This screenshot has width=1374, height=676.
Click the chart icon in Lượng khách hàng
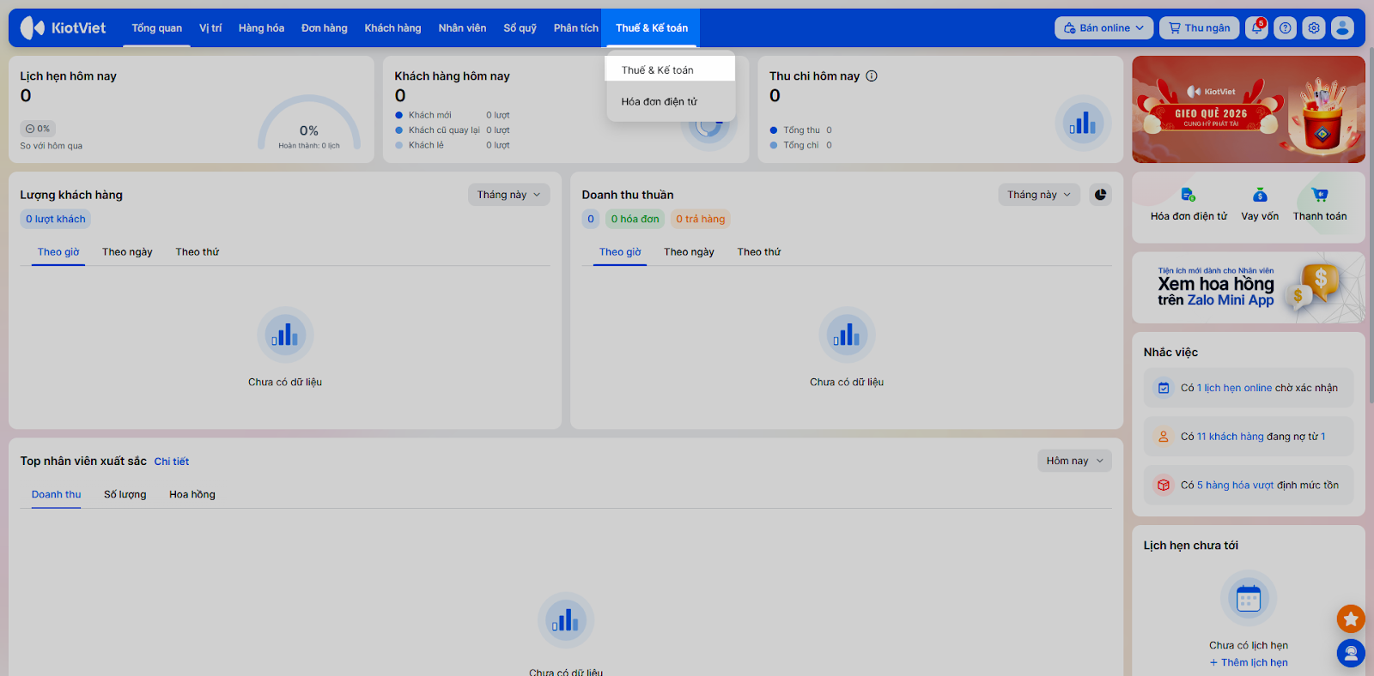(x=285, y=335)
